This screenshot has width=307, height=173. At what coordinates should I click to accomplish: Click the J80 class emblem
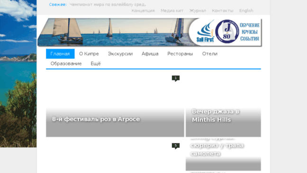coord(227,31)
